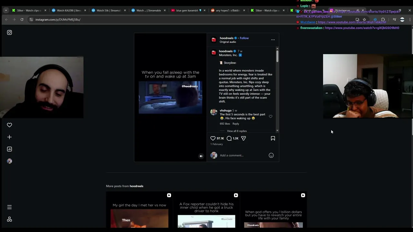The image size is (413, 232).
Task: Close the blue gem karambit tab
Action: tap(204, 10)
